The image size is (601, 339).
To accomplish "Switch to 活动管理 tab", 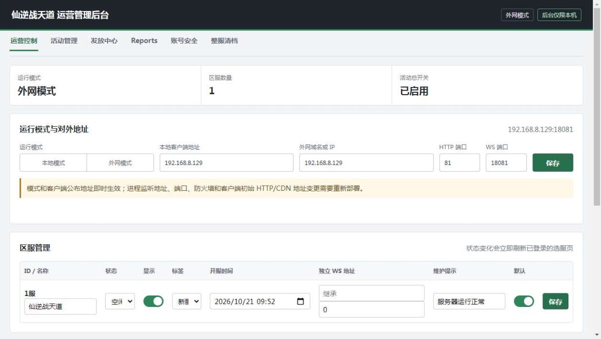I will point(64,41).
